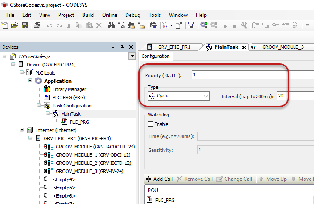
Task: Click the Build icon in the toolbar
Action: pyautogui.click(x=191, y=26)
